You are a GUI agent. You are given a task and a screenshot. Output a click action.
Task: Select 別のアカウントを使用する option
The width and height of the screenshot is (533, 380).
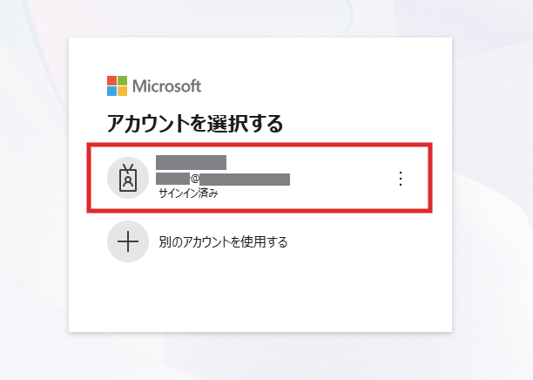click(x=223, y=242)
